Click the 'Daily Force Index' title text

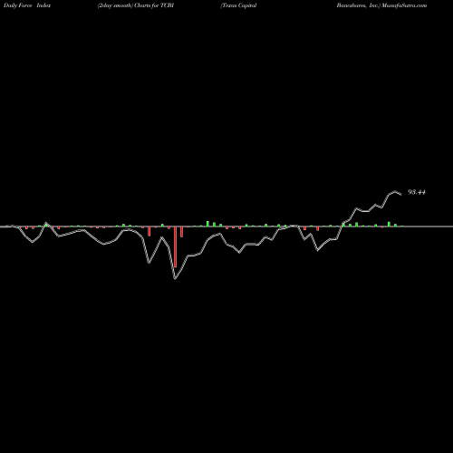point(27,5)
